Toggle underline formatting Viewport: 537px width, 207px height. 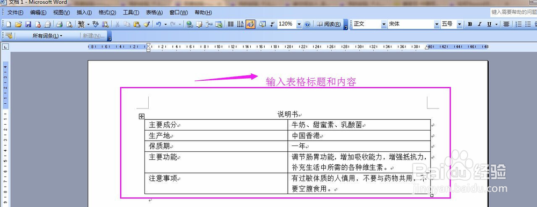(x=489, y=24)
